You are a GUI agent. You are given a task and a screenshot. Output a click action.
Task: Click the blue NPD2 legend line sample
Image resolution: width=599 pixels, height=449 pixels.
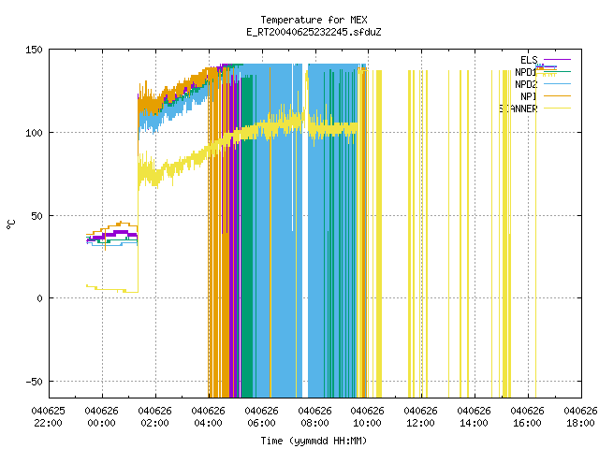pyautogui.click(x=557, y=84)
